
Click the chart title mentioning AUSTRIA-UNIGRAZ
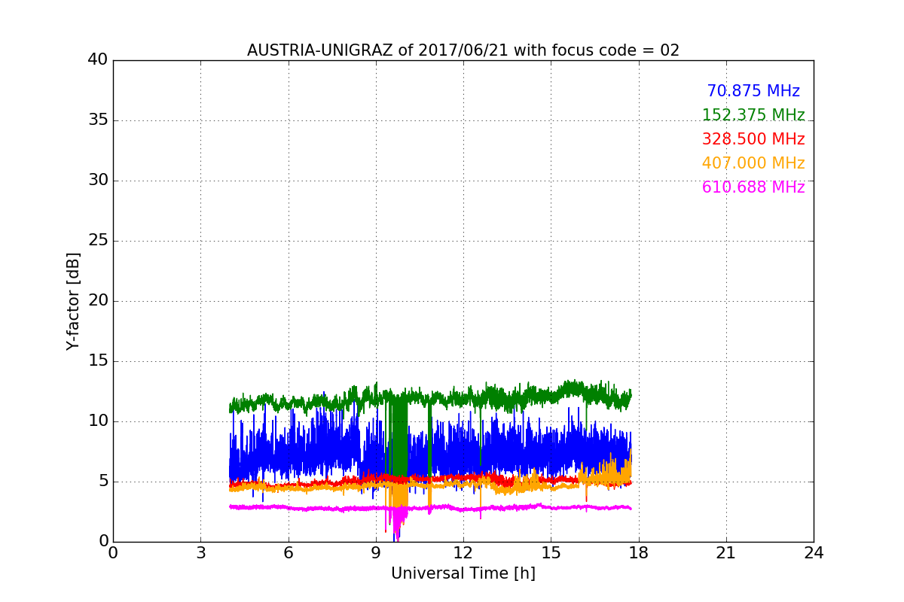(463, 50)
